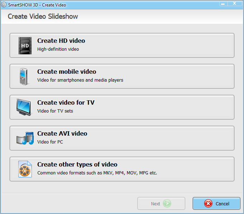Click the Cancel button label
The image size is (244, 214).
[222, 204]
